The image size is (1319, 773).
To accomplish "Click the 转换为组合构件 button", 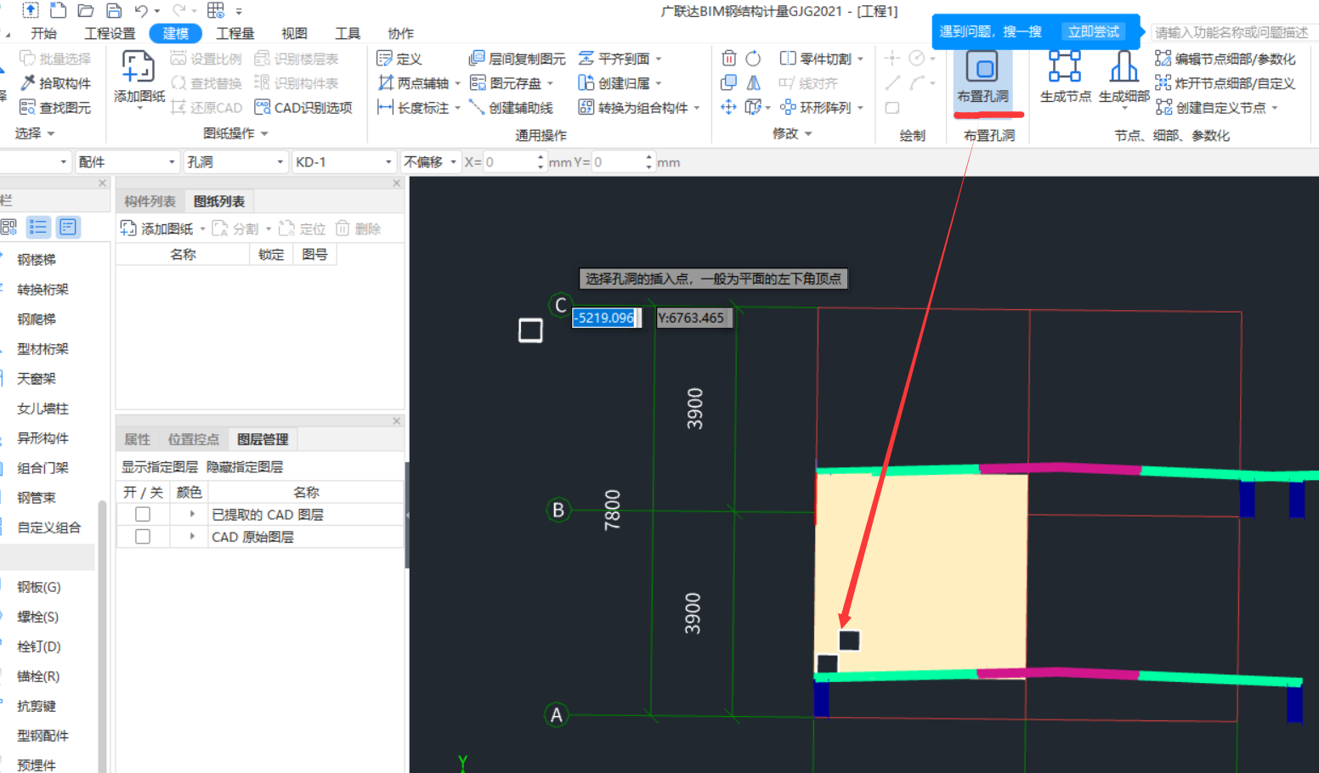I will (633, 108).
